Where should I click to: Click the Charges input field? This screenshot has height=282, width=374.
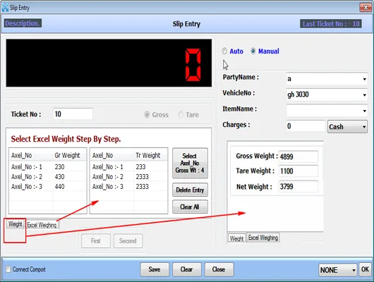point(306,126)
